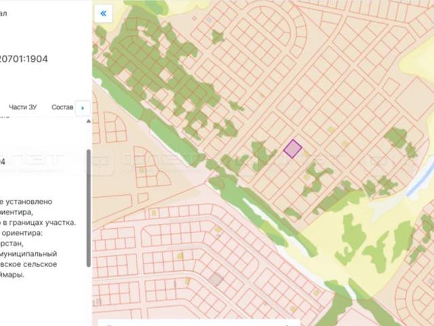Open the Части ЗУ tab

click(x=22, y=107)
